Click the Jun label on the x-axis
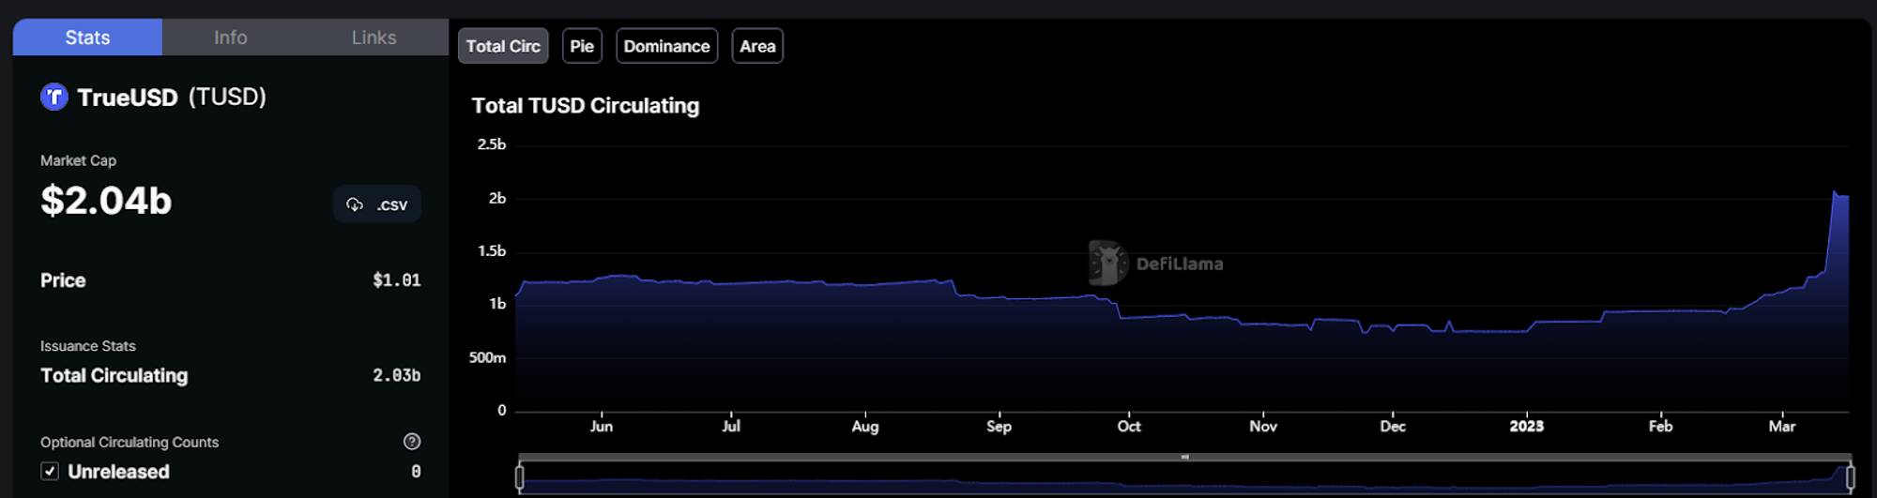This screenshot has width=1877, height=498. (x=602, y=426)
